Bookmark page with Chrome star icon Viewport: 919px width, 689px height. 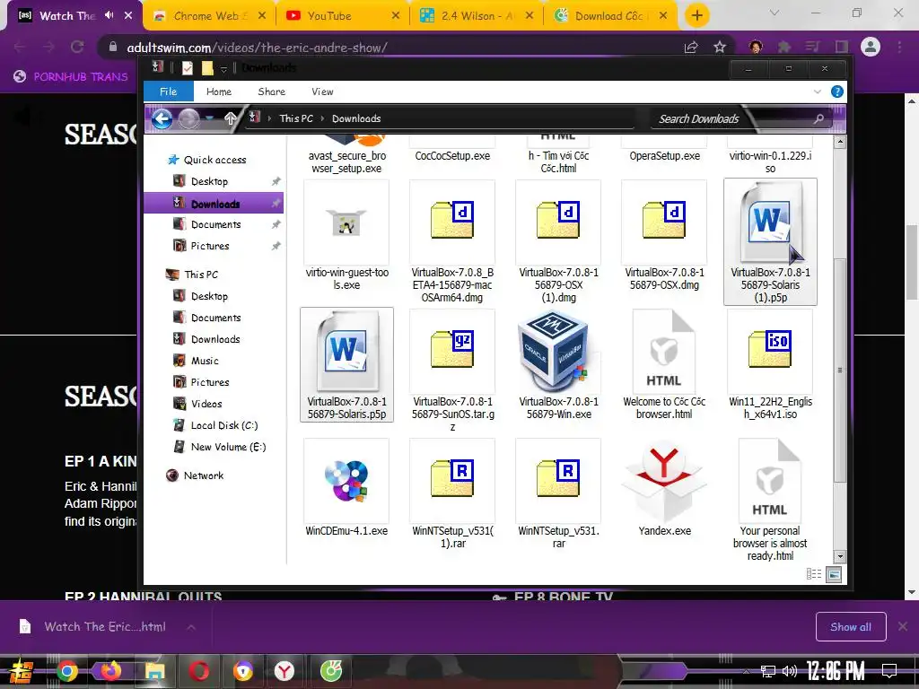(x=720, y=47)
